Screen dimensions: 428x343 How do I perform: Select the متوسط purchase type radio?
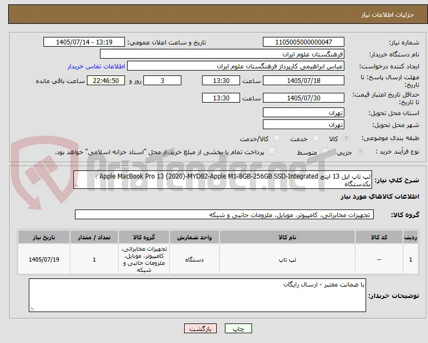pyautogui.click(x=325, y=151)
